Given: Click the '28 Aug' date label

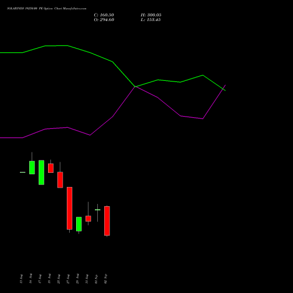Looking at the screenshot, I should point(77,278).
